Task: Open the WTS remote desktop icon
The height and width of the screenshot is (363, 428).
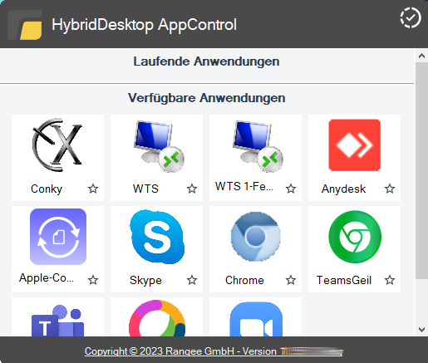Action: [x=159, y=146]
